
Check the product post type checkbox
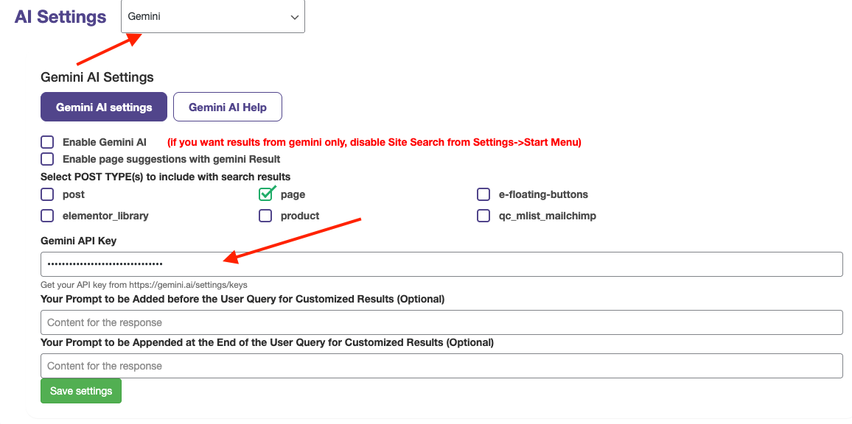click(265, 216)
